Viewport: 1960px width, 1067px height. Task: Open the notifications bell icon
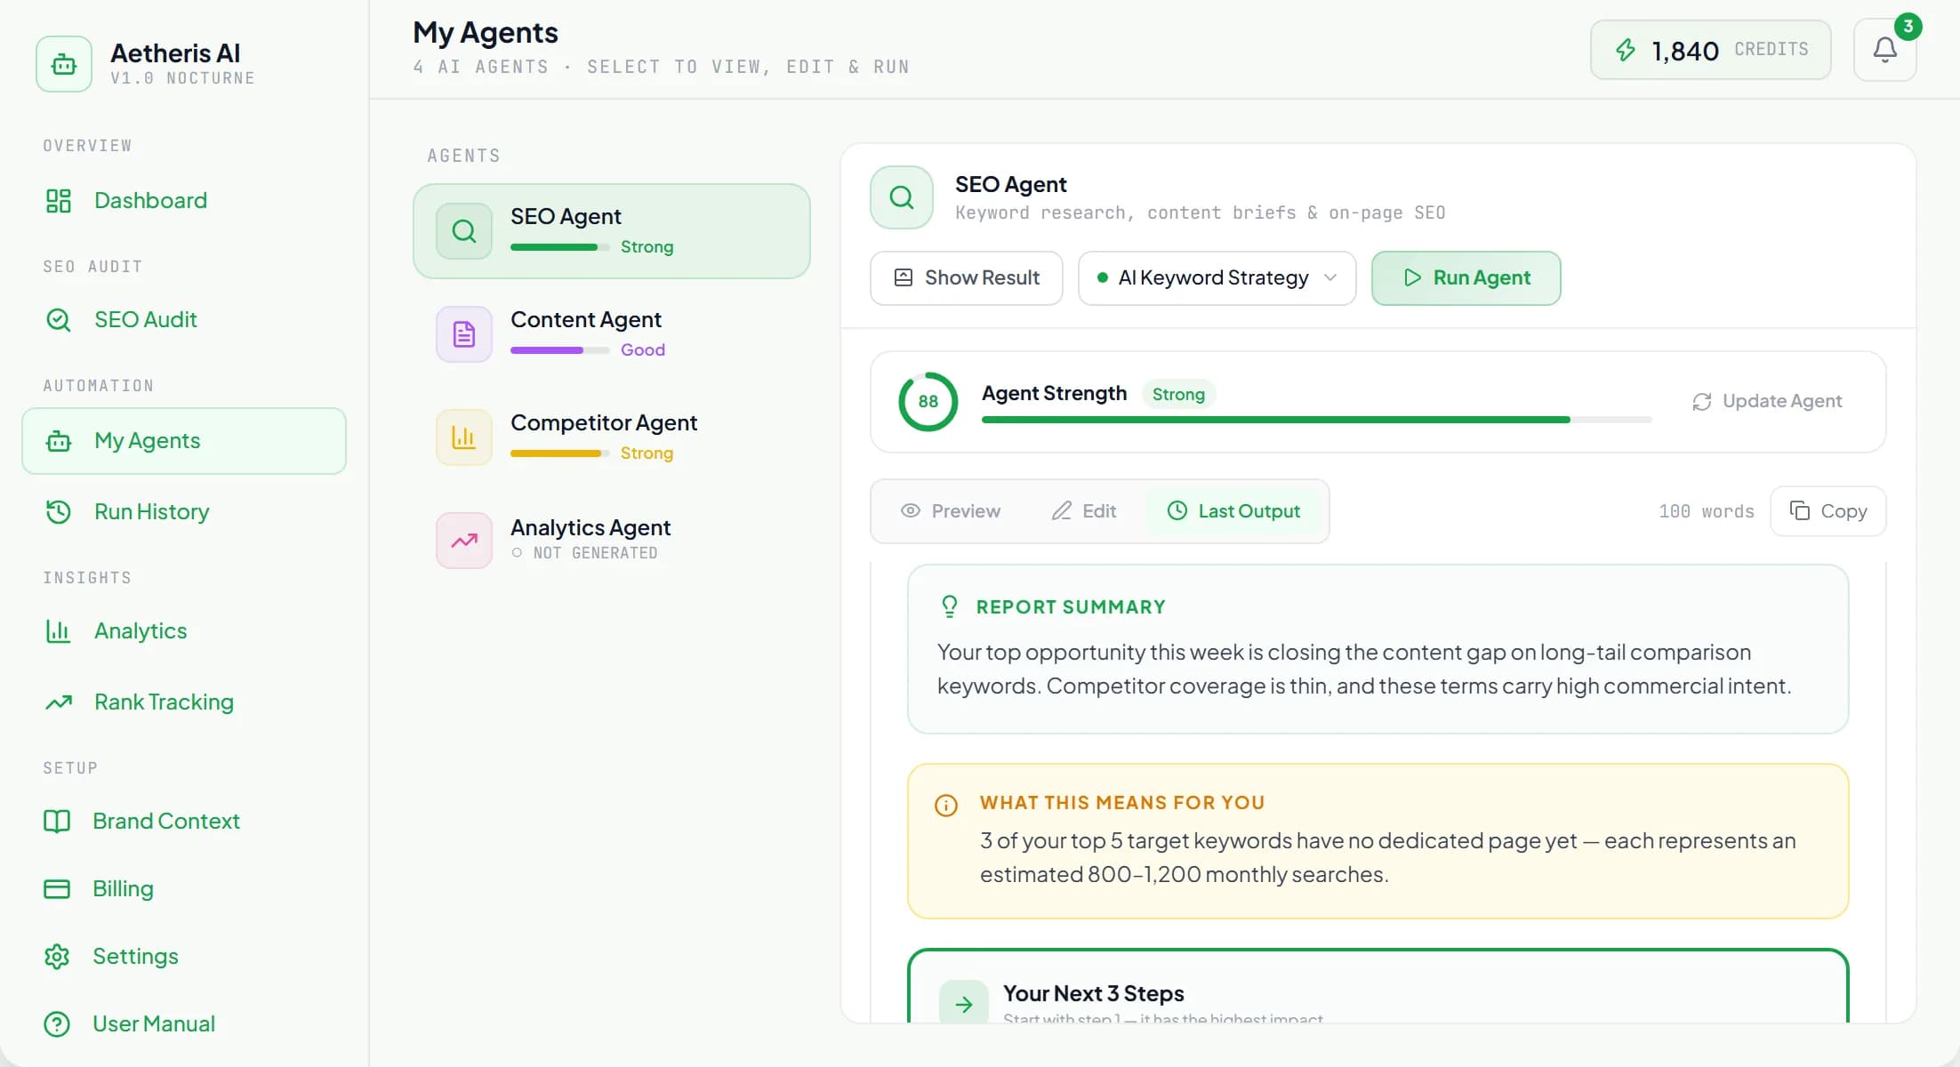[1884, 50]
